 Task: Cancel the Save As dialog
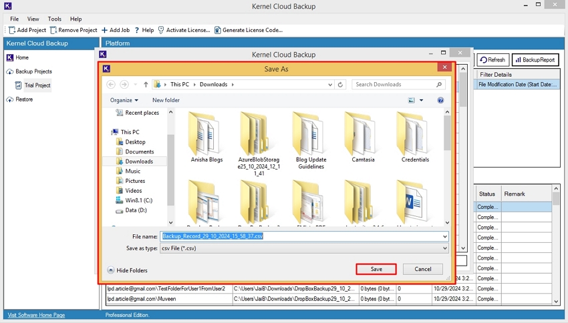coord(422,269)
